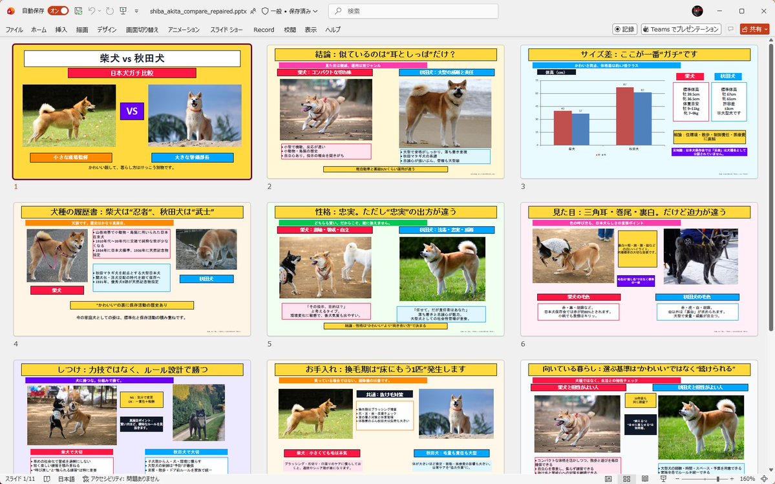
Task: Open the 共有 share dropdown
Action: [x=766, y=29]
